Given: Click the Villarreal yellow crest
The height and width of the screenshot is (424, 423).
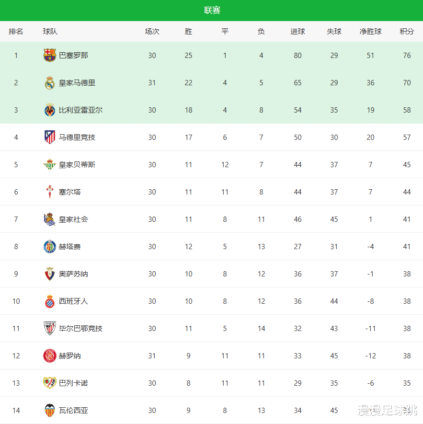Looking at the screenshot, I should click(50, 110).
